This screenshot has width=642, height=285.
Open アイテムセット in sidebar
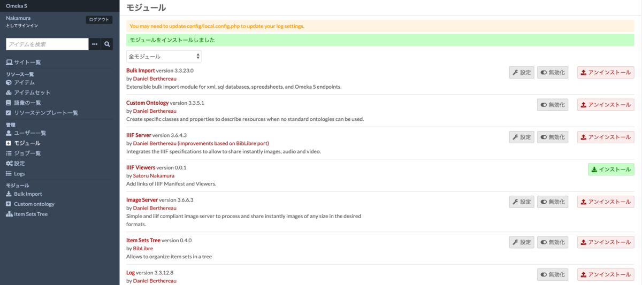28,93
